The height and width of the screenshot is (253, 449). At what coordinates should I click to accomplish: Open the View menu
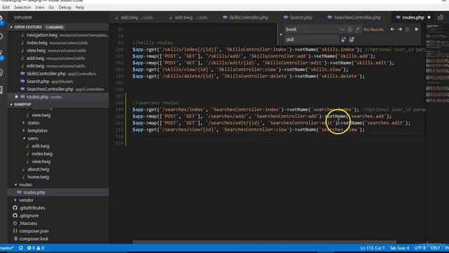pos(40,8)
